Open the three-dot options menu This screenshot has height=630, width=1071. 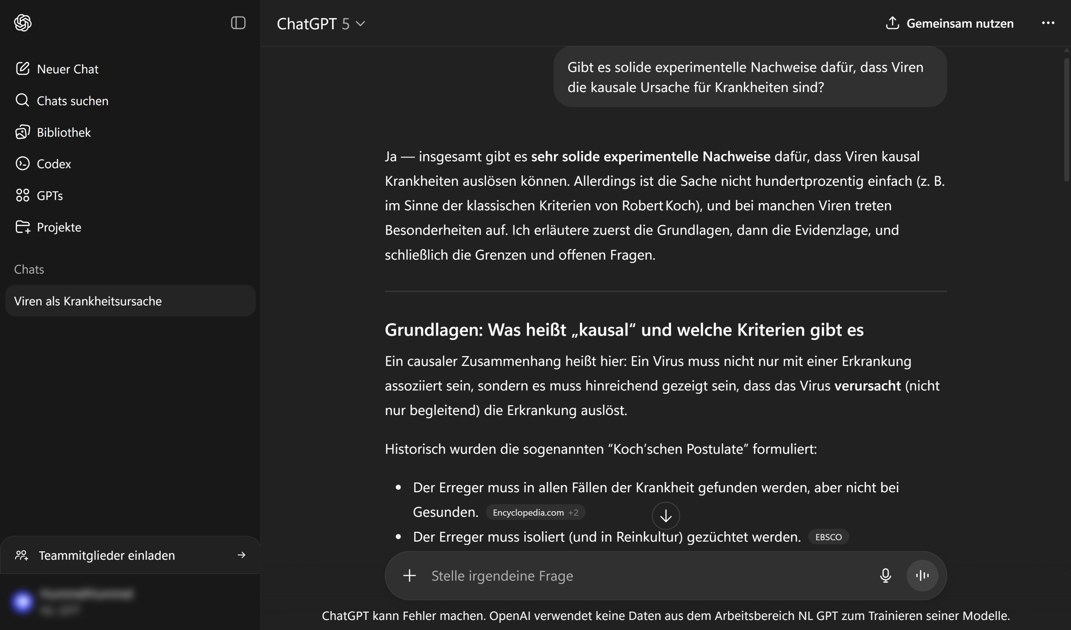tap(1048, 23)
